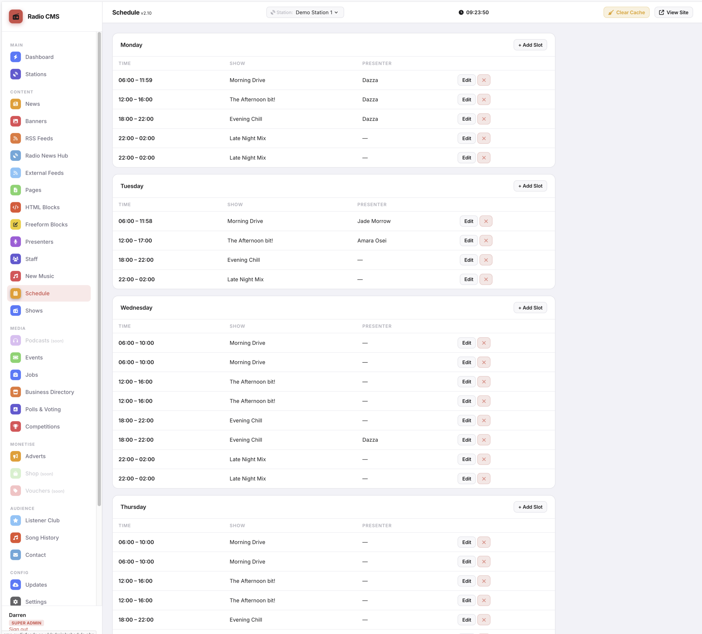Click the Radio News Hub icon
This screenshot has height=634, width=702.
pos(16,155)
